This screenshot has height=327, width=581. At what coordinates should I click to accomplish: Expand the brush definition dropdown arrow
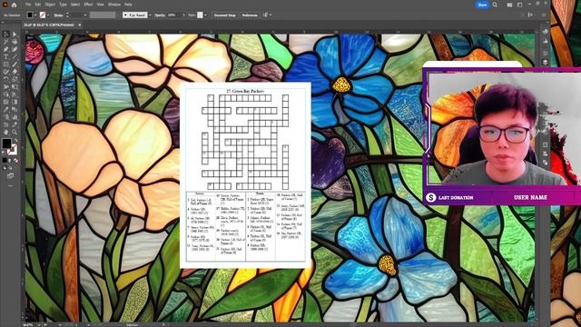[x=150, y=15]
